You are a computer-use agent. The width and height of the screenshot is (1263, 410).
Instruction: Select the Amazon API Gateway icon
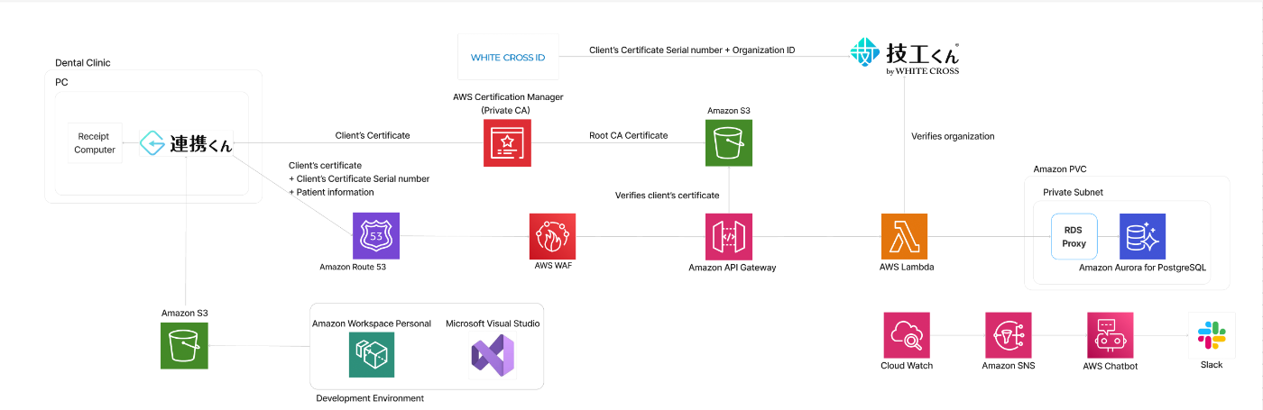tap(729, 236)
